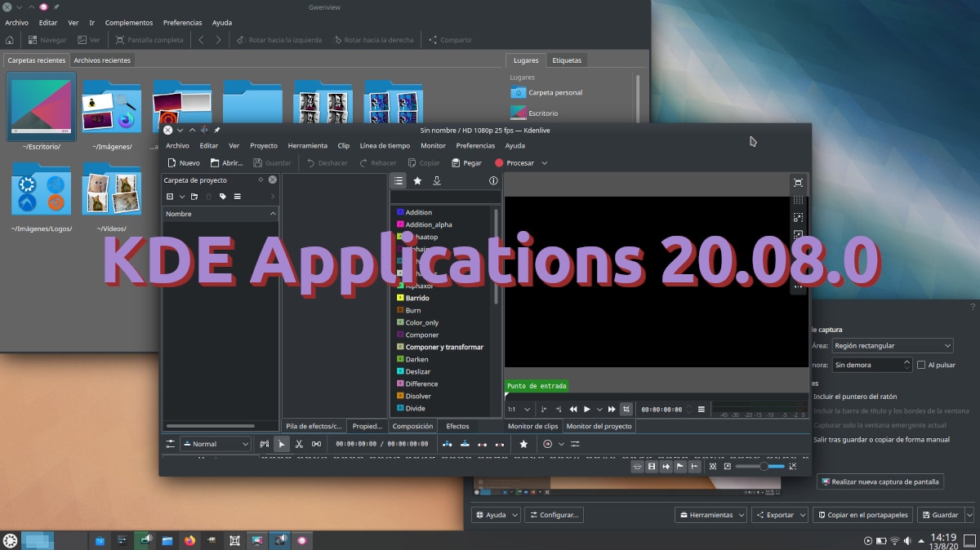980x550 pixels.
Task: Click the rewind button in the monitor
Action: click(x=573, y=409)
